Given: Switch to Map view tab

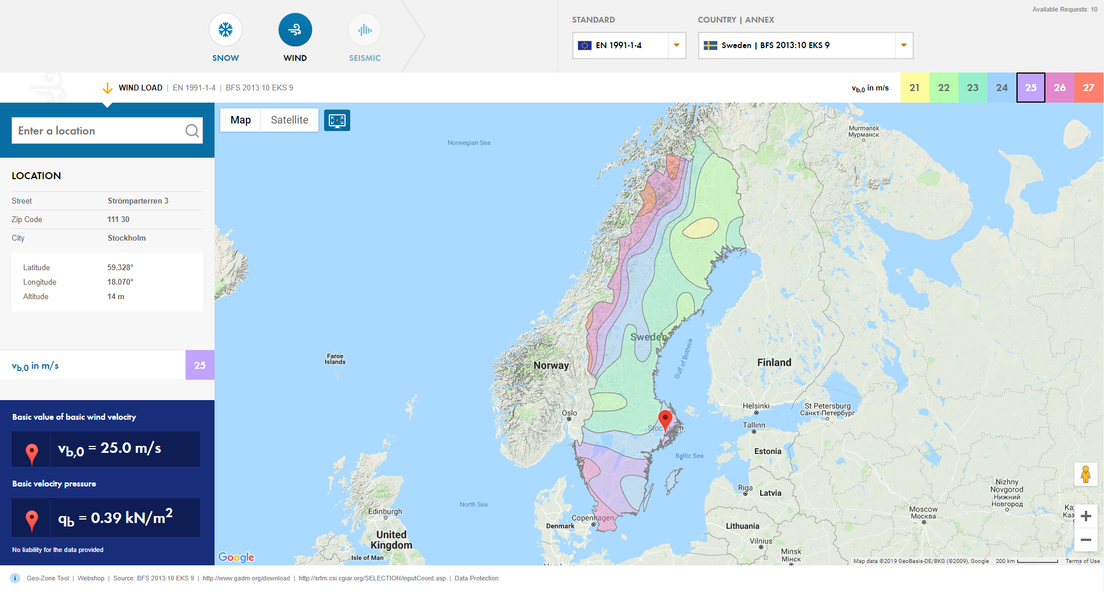Looking at the screenshot, I should [x=240, y=120].
